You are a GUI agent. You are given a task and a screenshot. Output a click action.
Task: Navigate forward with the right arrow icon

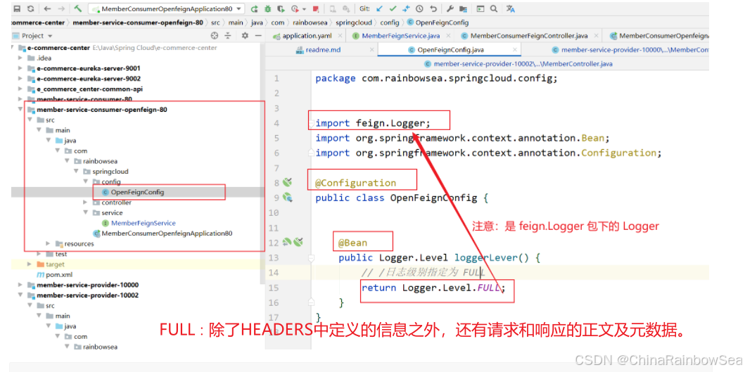click(61, 8)
